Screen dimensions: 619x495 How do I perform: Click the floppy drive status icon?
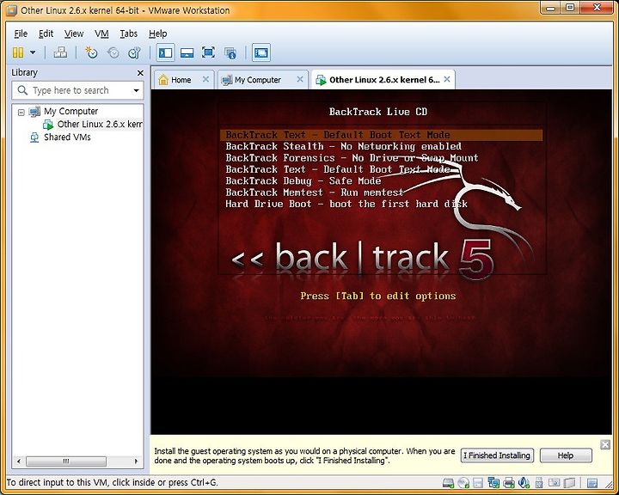coord(478,482)
